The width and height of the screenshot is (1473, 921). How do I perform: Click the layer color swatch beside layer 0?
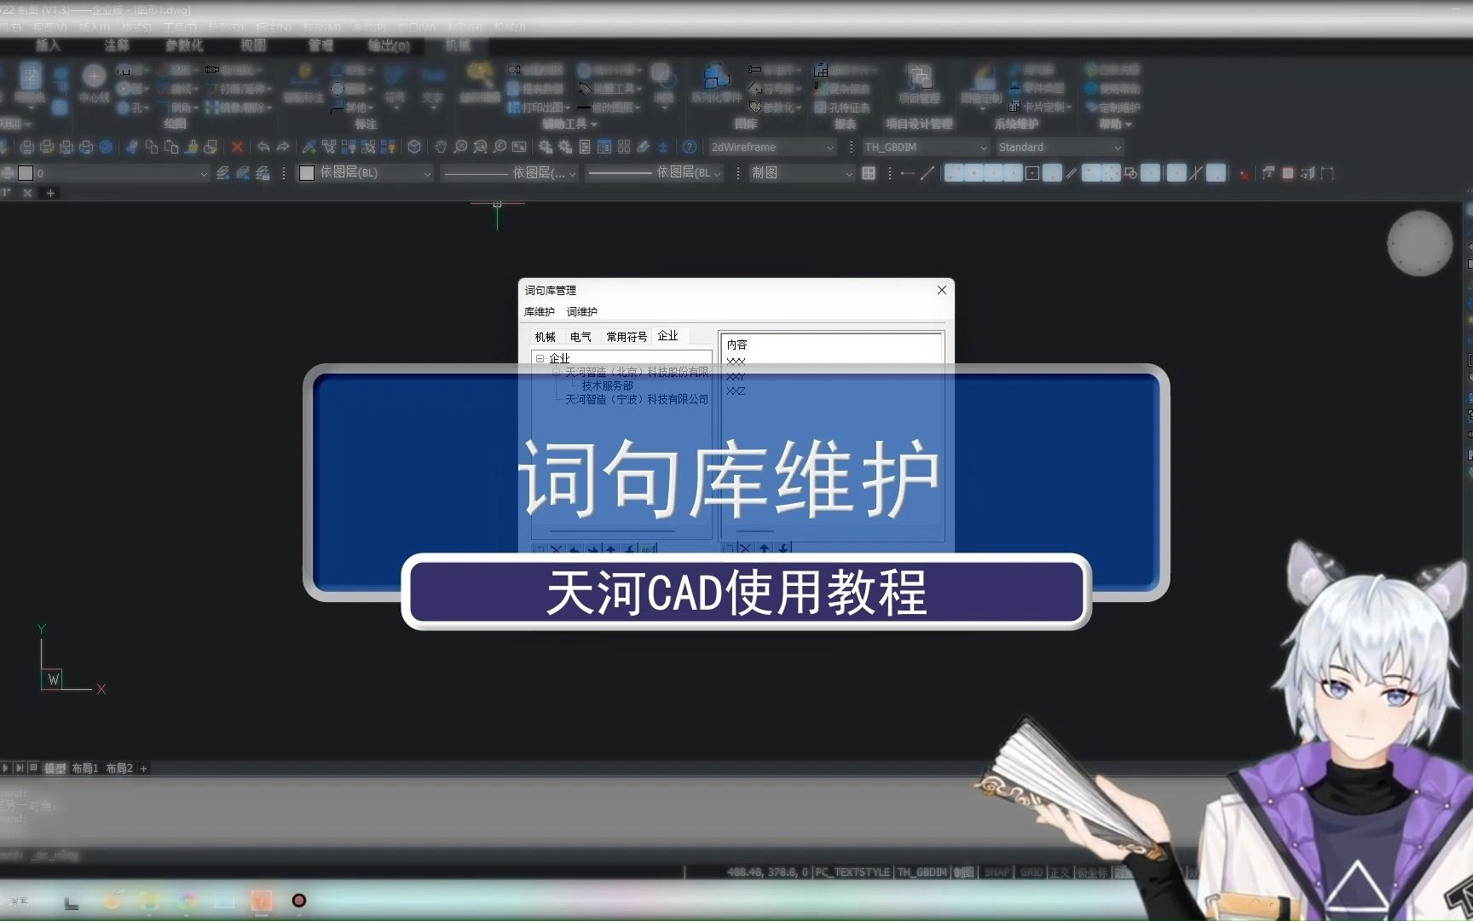pyautogui.click(x=26, y=173)
